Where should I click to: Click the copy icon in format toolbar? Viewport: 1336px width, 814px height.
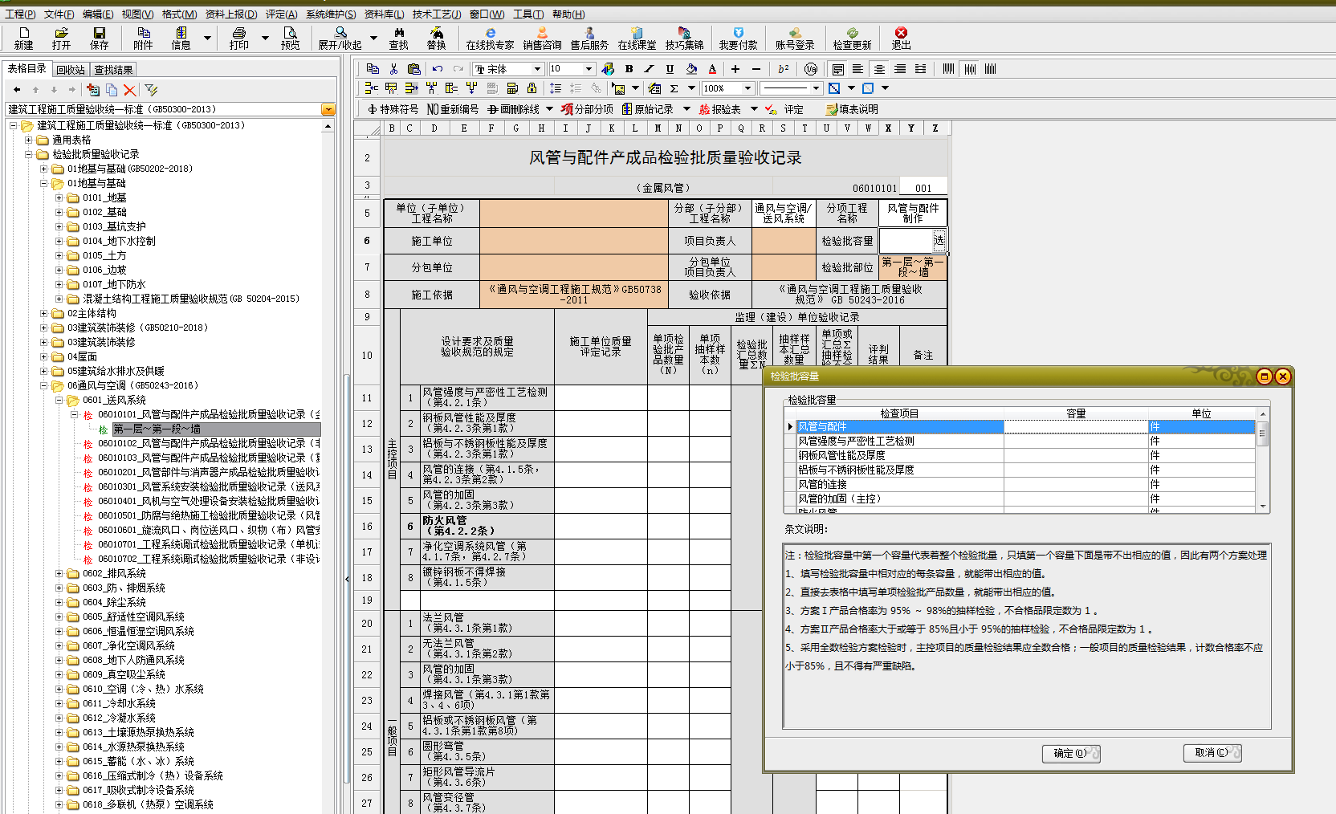pyautogui.click(x=373, y=69)
